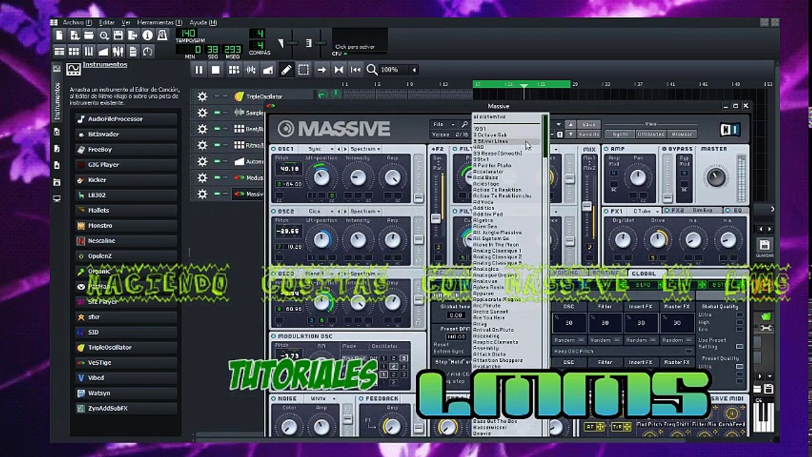Click the Master volume knob in Massive
This screenshot has width=812, height=457.
tap(716, 177)
